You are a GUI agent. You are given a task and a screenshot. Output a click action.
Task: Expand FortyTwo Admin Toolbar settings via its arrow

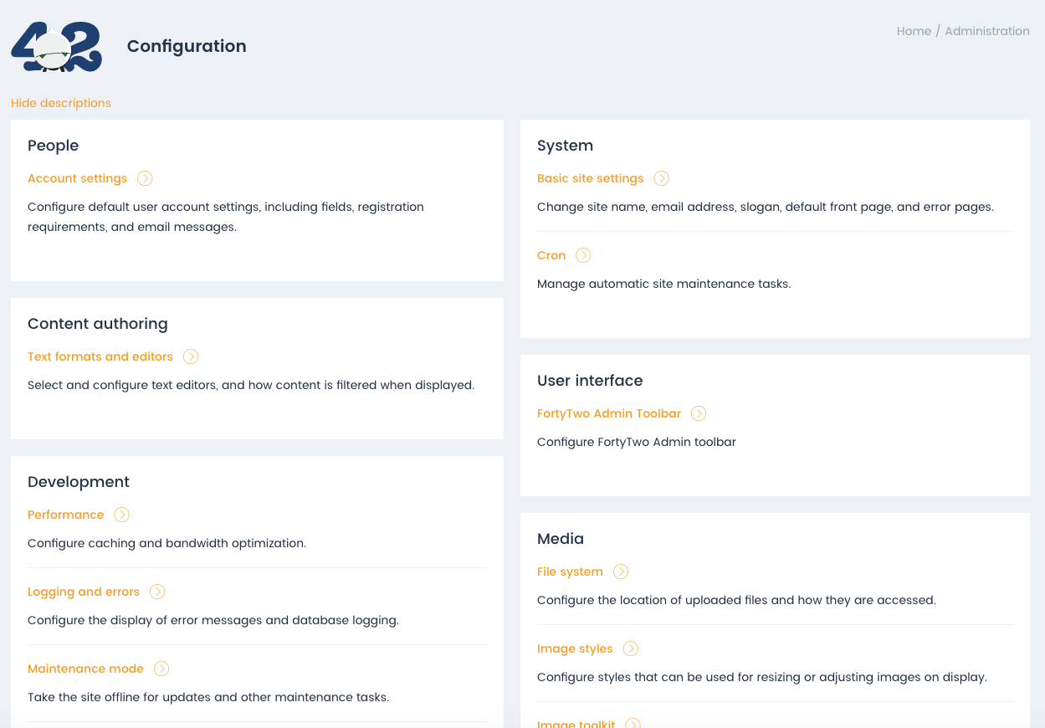point(698,413)
